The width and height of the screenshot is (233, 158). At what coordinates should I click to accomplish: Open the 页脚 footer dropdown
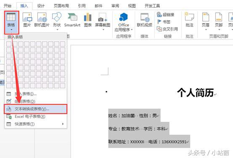pos(219,21)
